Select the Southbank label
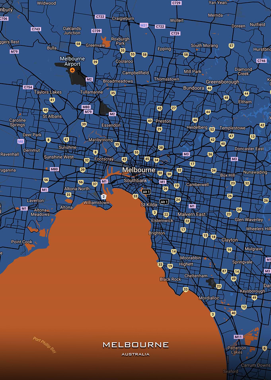This screenshot has width=271, height=380. point(135,181)
